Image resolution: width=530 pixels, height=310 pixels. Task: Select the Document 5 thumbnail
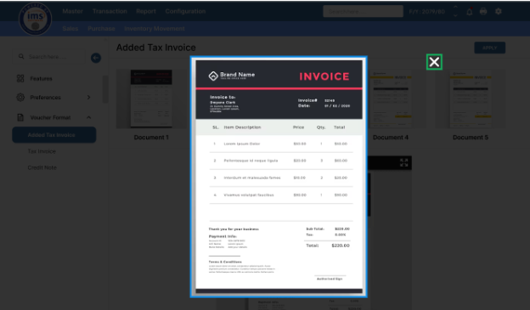pos(471,99)
